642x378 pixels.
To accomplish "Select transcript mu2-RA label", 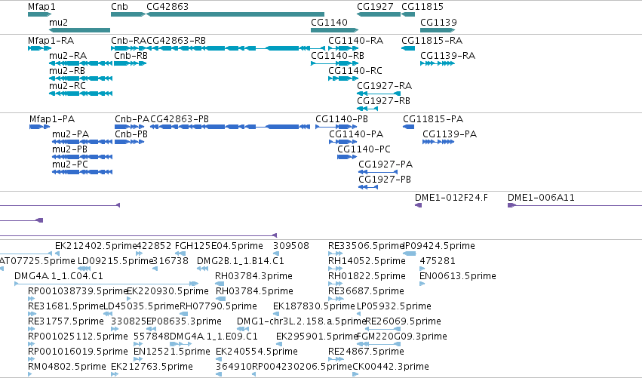I will click(68, 56).
